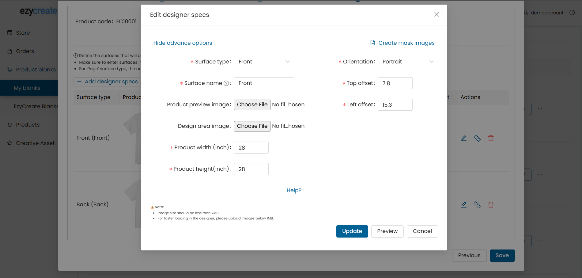Click the Help? link

294,190
